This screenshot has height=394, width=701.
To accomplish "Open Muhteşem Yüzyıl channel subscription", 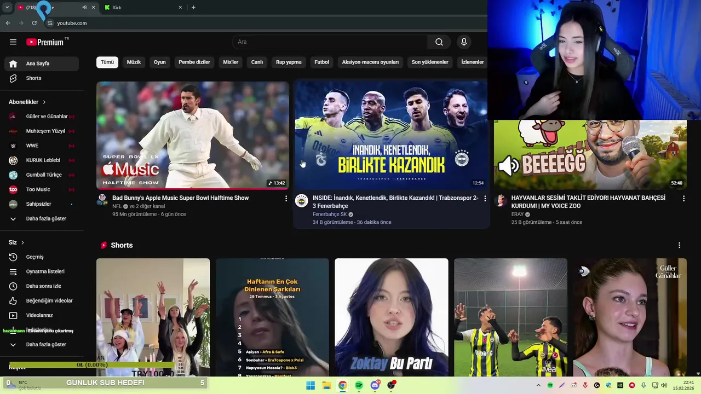I will click(42, 131).
